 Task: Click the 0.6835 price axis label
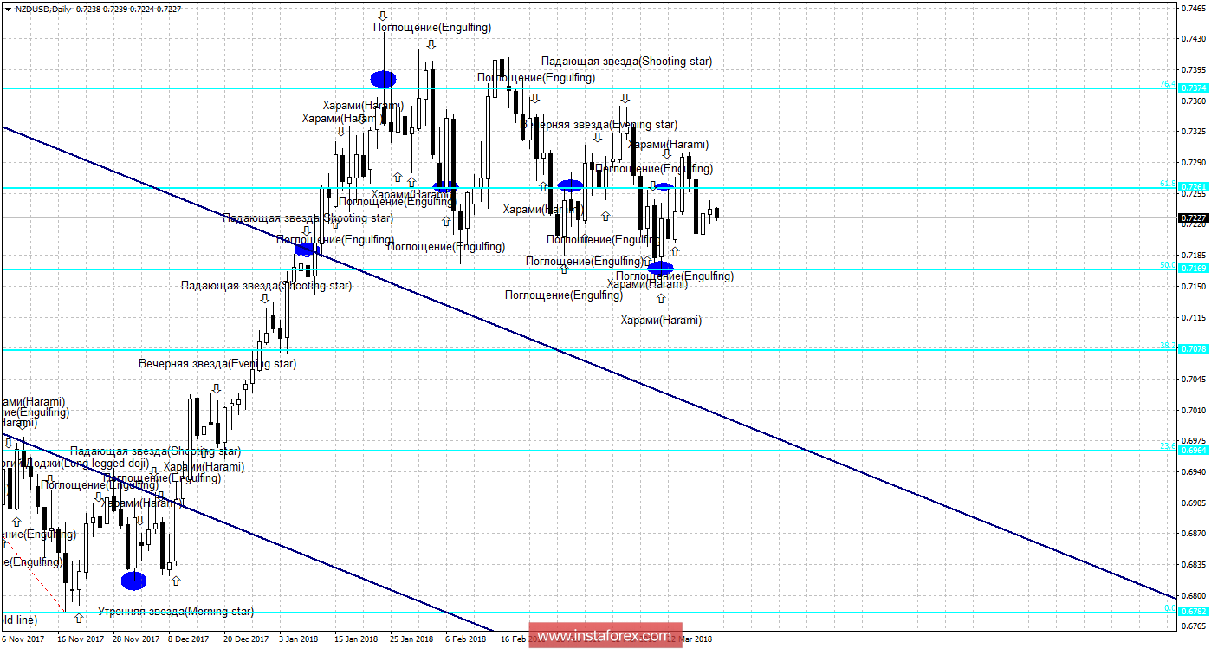[1195, 564]
